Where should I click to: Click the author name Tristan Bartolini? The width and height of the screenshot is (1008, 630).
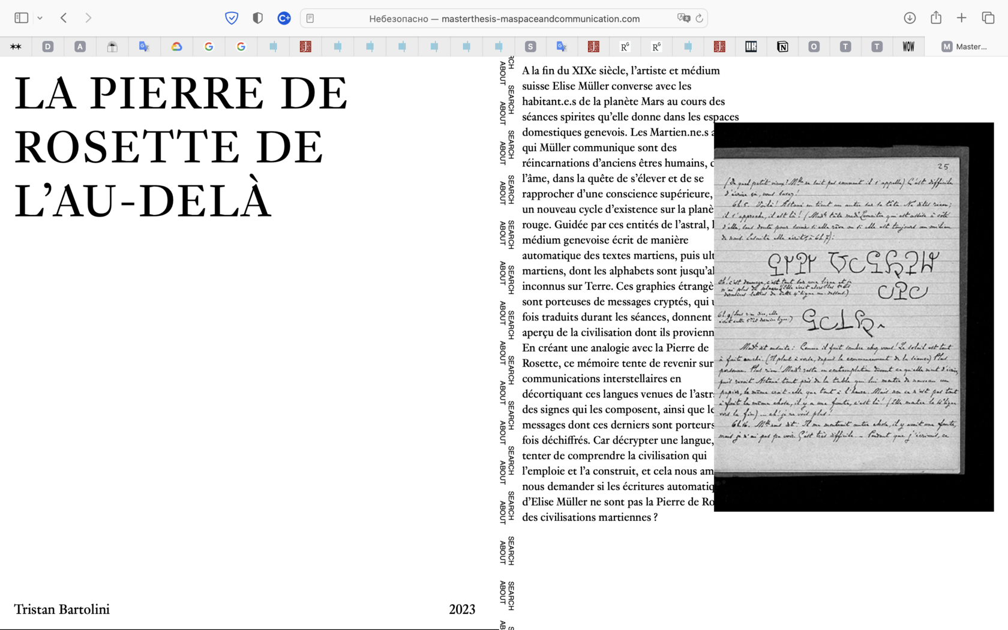pos(62,610)
